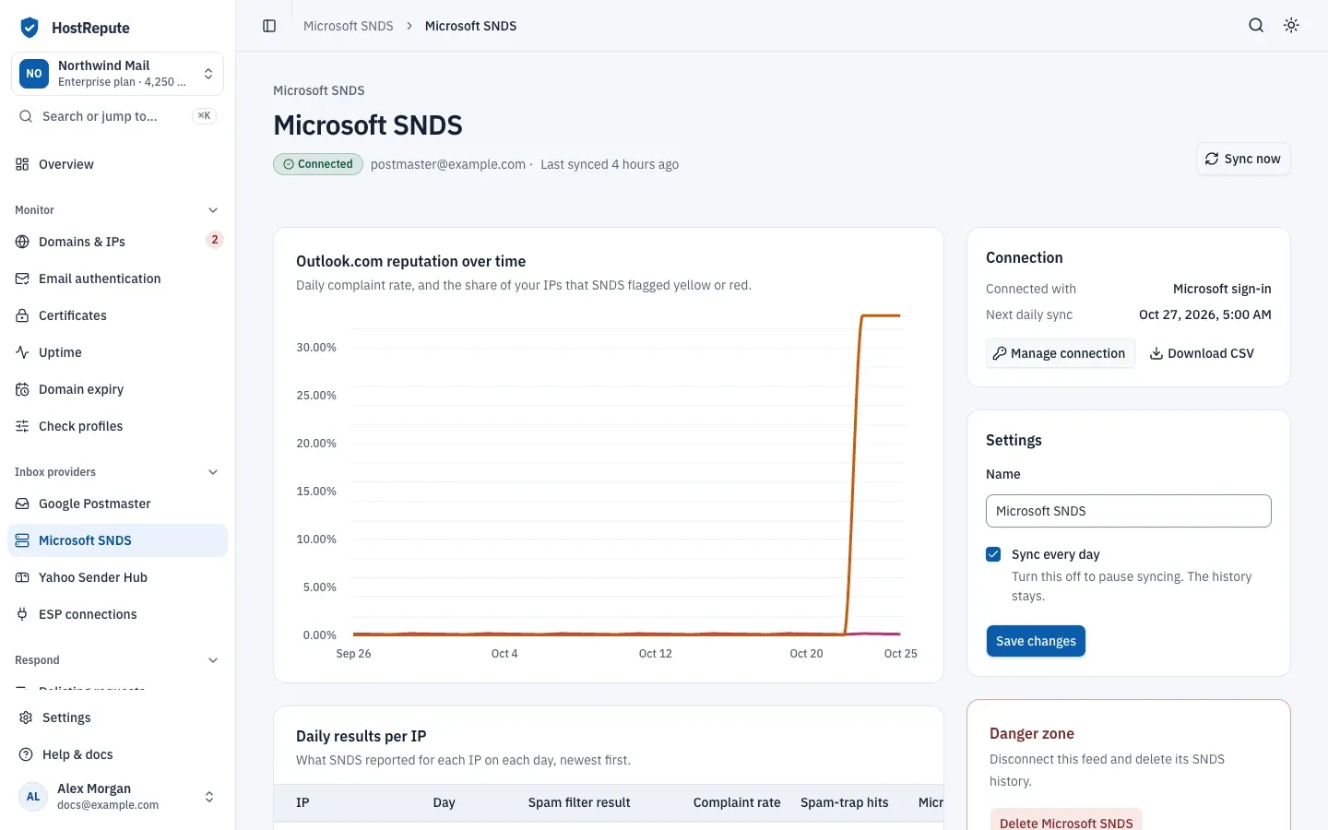Click the Spam-trap hits column header
The width and height of the screenshot is (1328, 830).
click(x=845, y=802)
